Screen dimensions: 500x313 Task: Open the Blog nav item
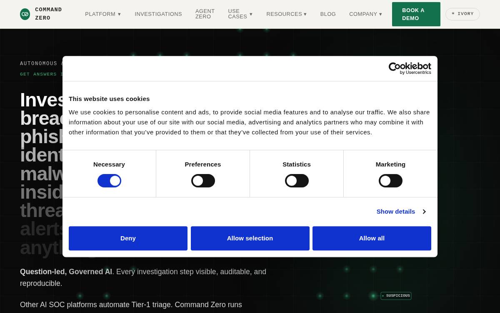click(328, 14)
